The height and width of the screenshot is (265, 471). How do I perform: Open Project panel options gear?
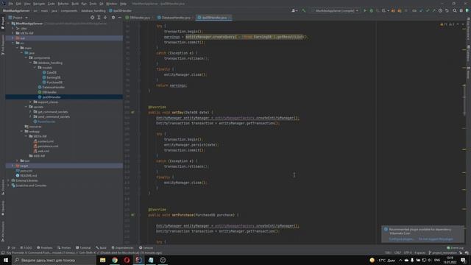click(113, 18)
